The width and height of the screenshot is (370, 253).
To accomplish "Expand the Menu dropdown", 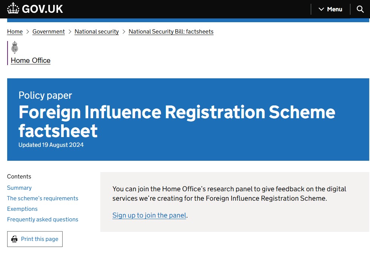I will point(330,9).
